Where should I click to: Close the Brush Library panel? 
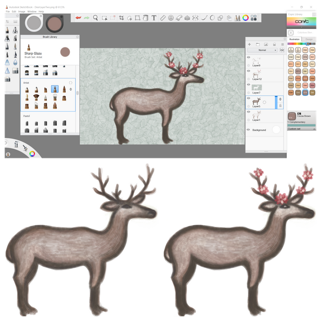[77, 37]
